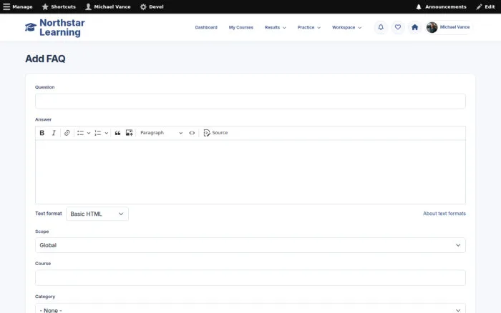Viewport: 501px width, 313px height.
Task: Toggle bold formatting in Answer editor
Action: [42, 133]
